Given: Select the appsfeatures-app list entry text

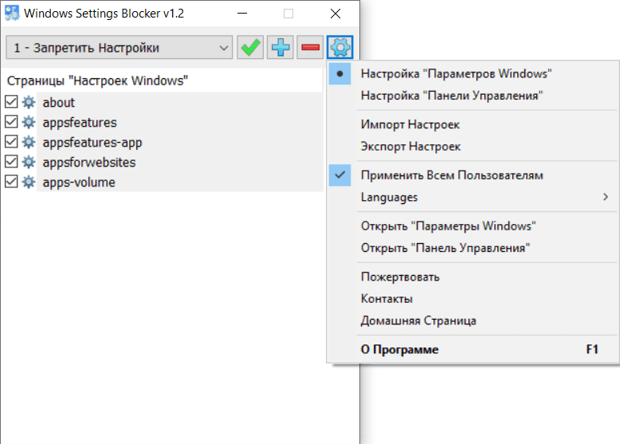Looking at the screenshot, I should click(x=92, y=143).
